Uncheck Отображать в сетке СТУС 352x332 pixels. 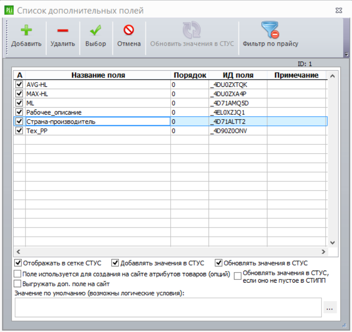pyautogui.click(x=18, y=263)
